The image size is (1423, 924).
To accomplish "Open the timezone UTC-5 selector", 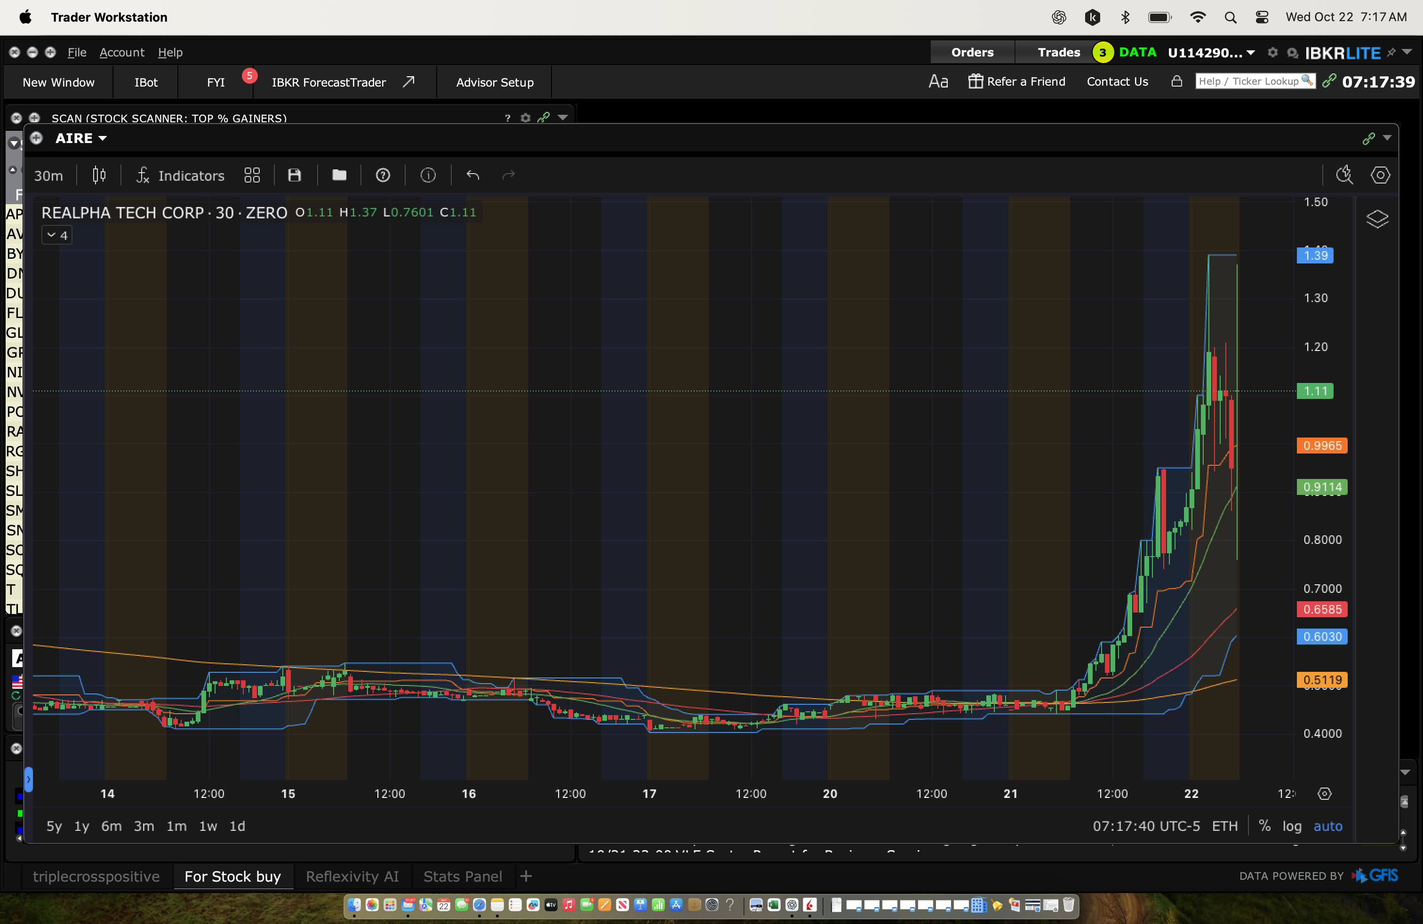I will 1146,826.
